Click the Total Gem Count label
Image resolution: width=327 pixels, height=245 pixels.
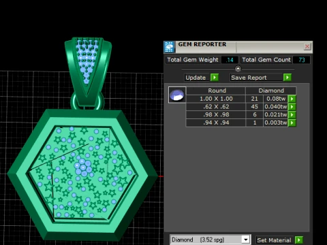(266, 60)
